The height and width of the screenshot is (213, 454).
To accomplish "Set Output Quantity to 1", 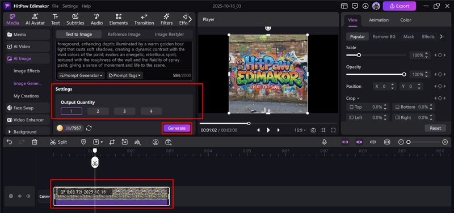I will pyautogui.click(x=72, y=111).
